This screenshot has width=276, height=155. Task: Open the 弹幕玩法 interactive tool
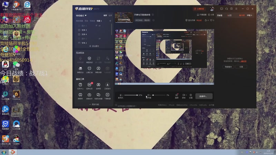pos(80,70)
